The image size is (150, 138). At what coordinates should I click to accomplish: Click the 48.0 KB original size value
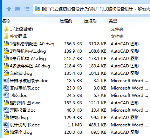pyautogui.click(x=74, y=110)
